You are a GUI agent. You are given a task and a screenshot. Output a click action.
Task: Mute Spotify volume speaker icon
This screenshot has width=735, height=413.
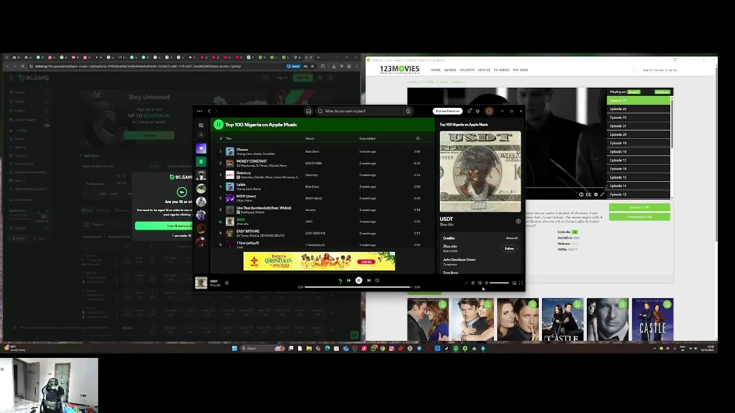click(486, 283)
